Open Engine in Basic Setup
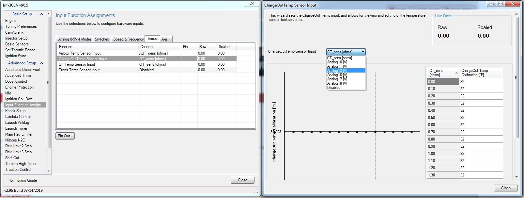524x198 pixels. tap(11, 21)
